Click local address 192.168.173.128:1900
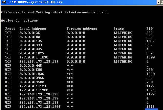Screen dimensions: 163x110 [x=40, y=107]
